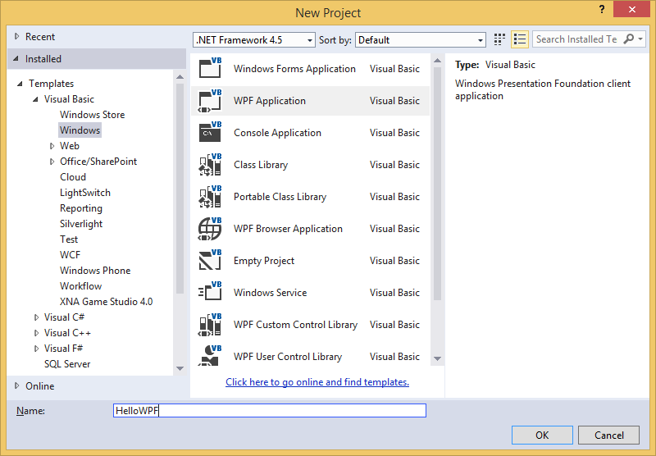Select the SQL Server tree item
The height and width of the screenshot is (456, 656).
(67, 364)
